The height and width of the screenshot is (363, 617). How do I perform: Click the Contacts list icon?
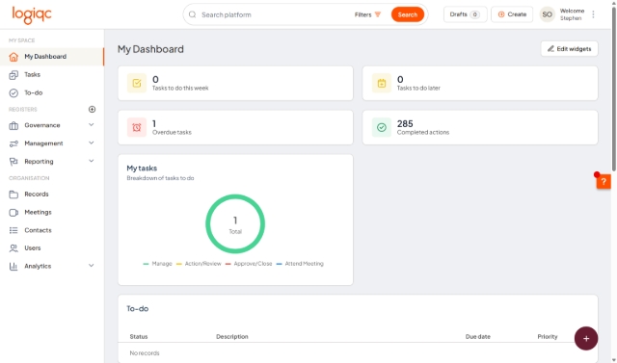point(13,230)
